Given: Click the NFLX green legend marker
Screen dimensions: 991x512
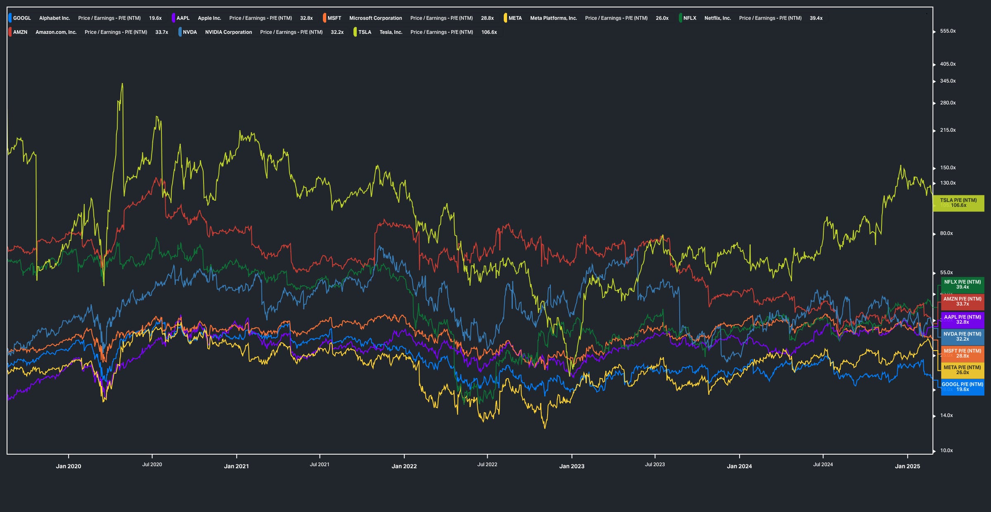Looking at the screenshot, I should tap(680, 18).
